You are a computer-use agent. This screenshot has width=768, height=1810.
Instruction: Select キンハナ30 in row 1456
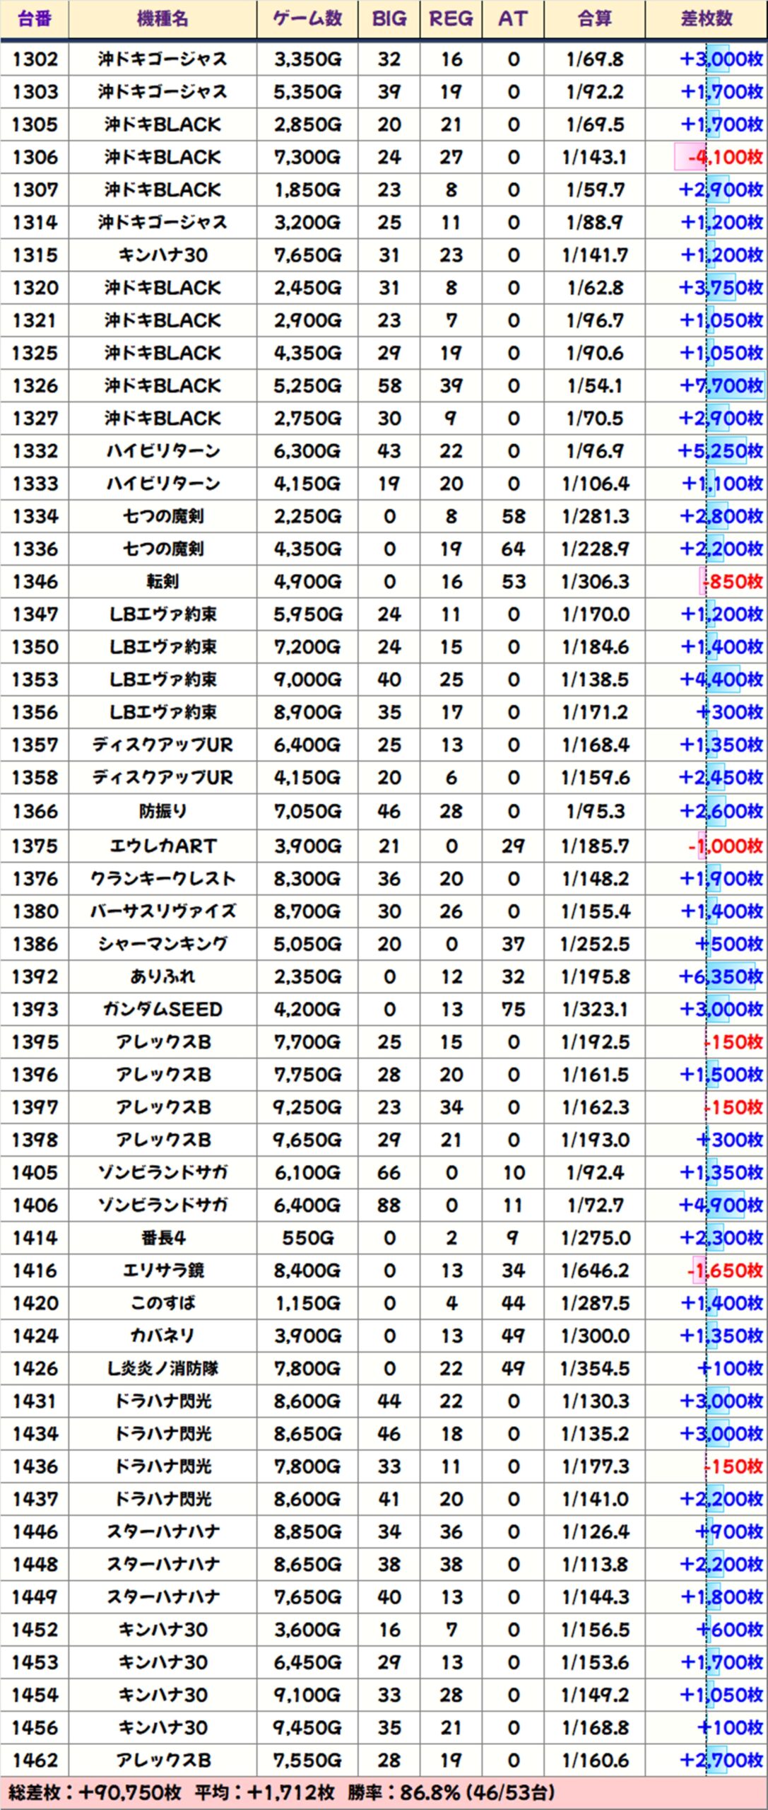(x=163, y=1727)
